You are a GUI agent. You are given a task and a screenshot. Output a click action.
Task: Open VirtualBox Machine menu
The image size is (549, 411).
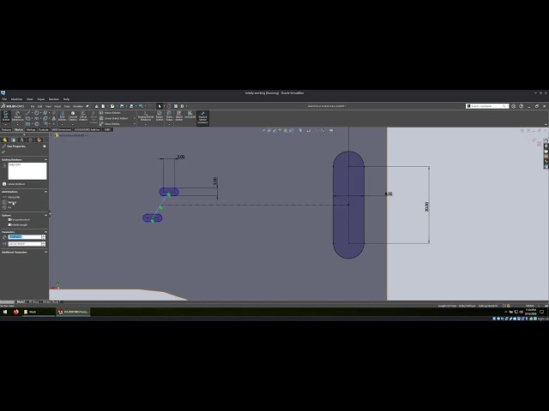16,99
